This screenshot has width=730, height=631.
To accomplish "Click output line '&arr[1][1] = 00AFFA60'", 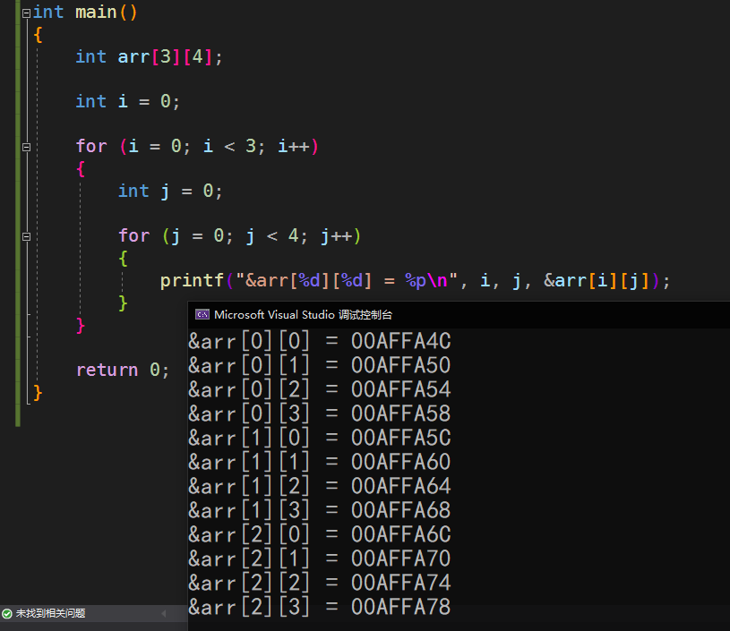I will click(x=320, y=462).
